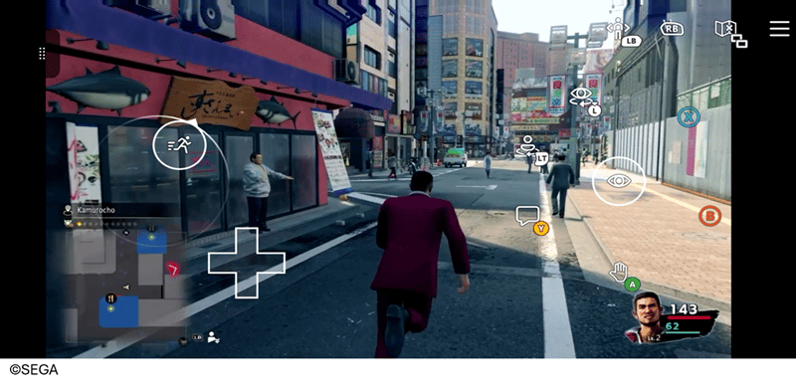Image resolution: width=796 pixels, height=388 pixels.
Task: Tap the yellow Y speech-bubble button
Action: (531, 221)
